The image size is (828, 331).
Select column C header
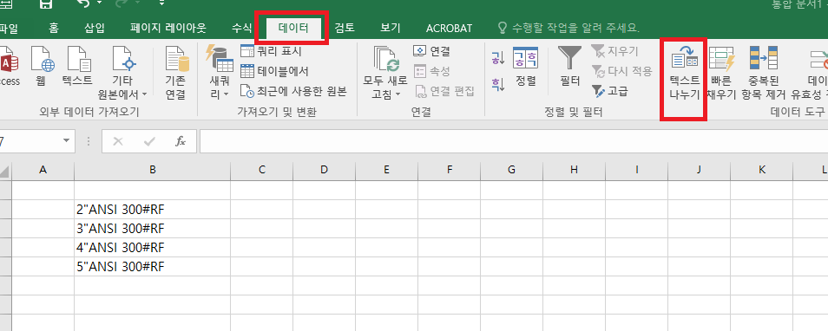point(262,170)
